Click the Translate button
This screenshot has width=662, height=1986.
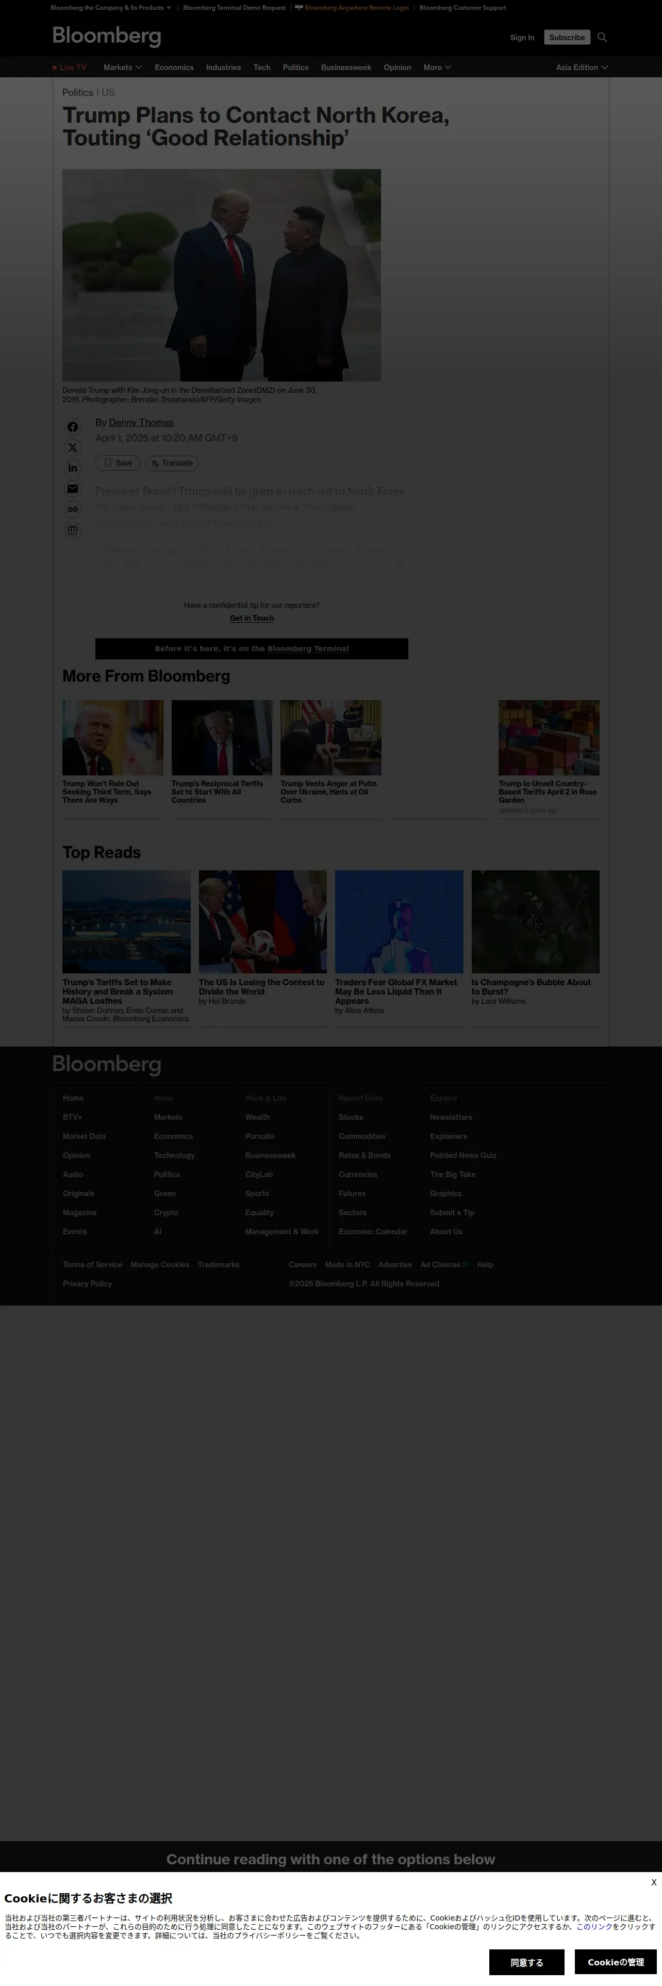click(x=172, y=464)
